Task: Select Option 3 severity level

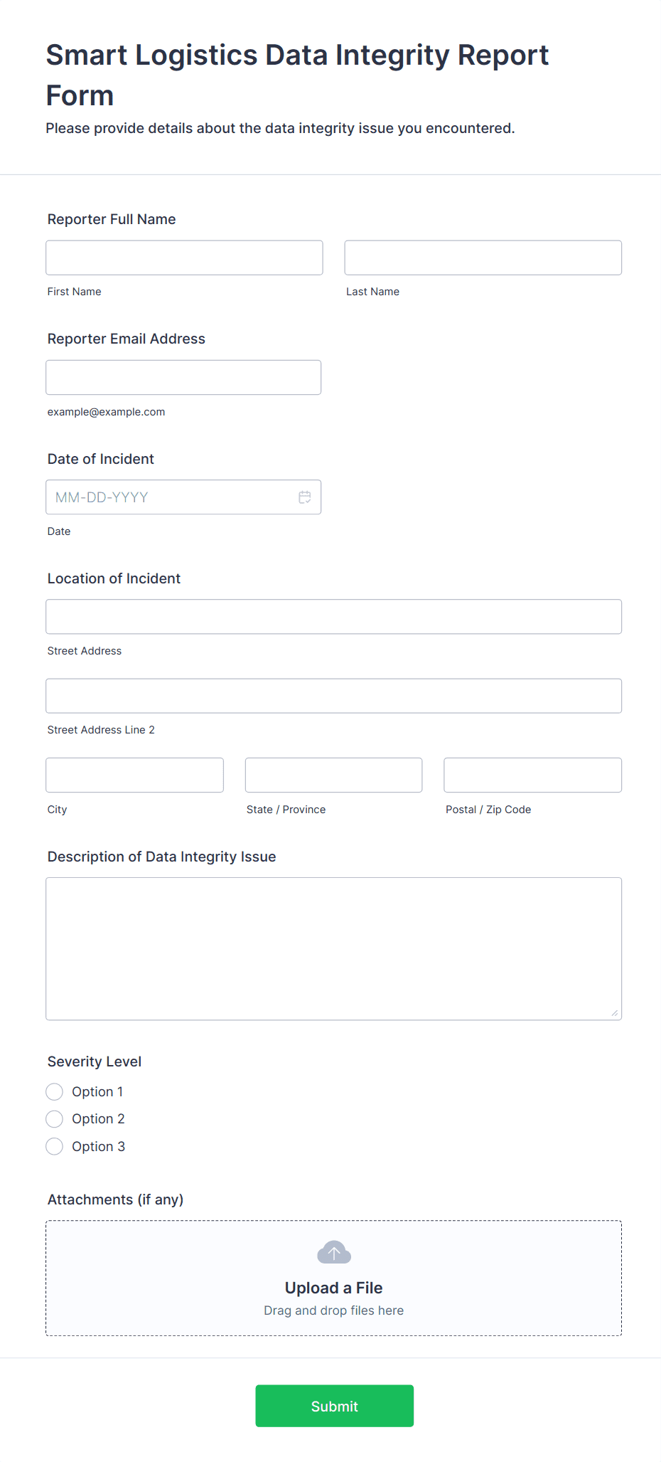Action: (x=54, y=1146)
